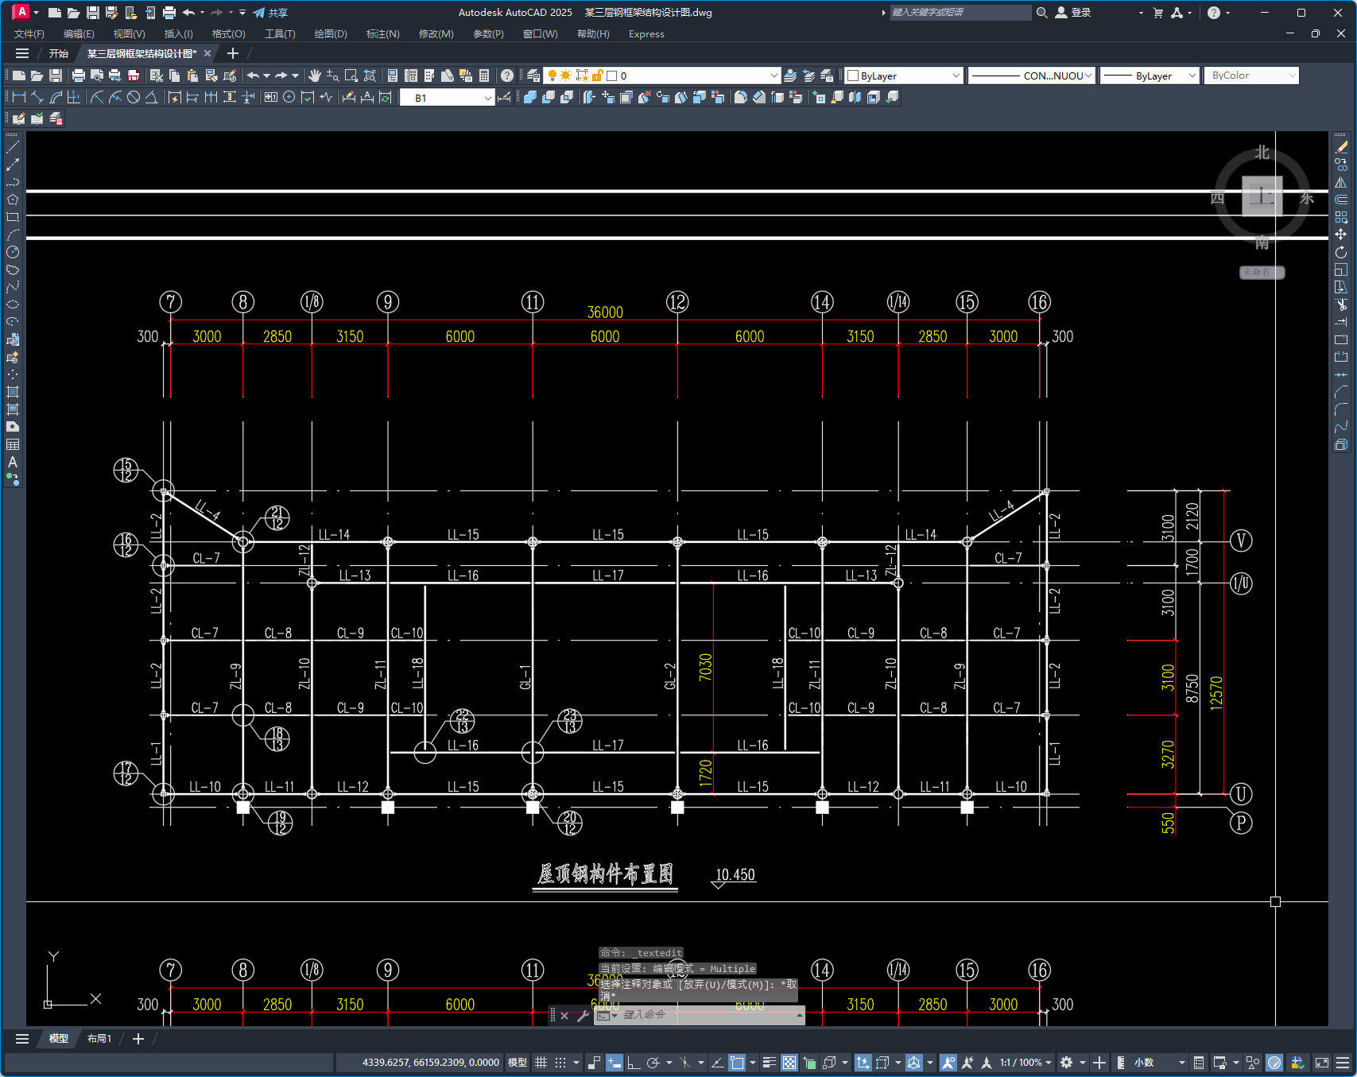Viewport: 1357px width, 1077px height.
Task: Click the layer color swatch beside 0
Action: [612, 76]
